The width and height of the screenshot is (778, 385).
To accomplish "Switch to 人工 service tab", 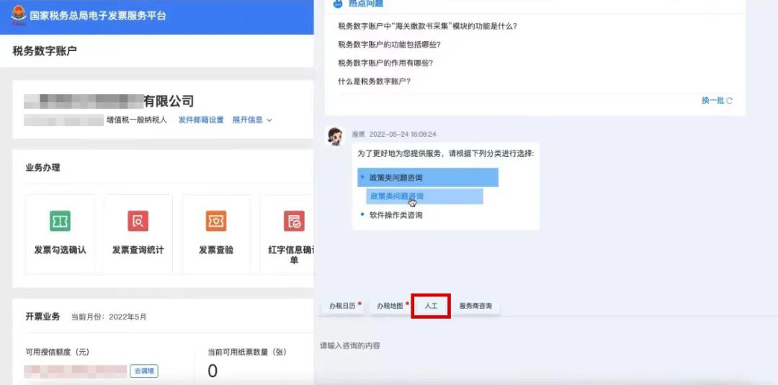I will point(431,306).
